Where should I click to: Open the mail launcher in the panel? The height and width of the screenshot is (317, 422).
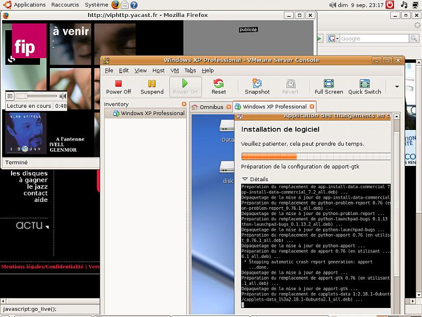click(x=124, y=5)
